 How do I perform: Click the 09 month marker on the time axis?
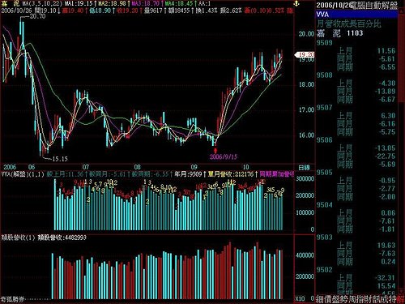pyautogui.click(x=194, y=167)
